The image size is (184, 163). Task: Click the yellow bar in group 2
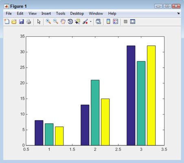(x=105, y=122)
